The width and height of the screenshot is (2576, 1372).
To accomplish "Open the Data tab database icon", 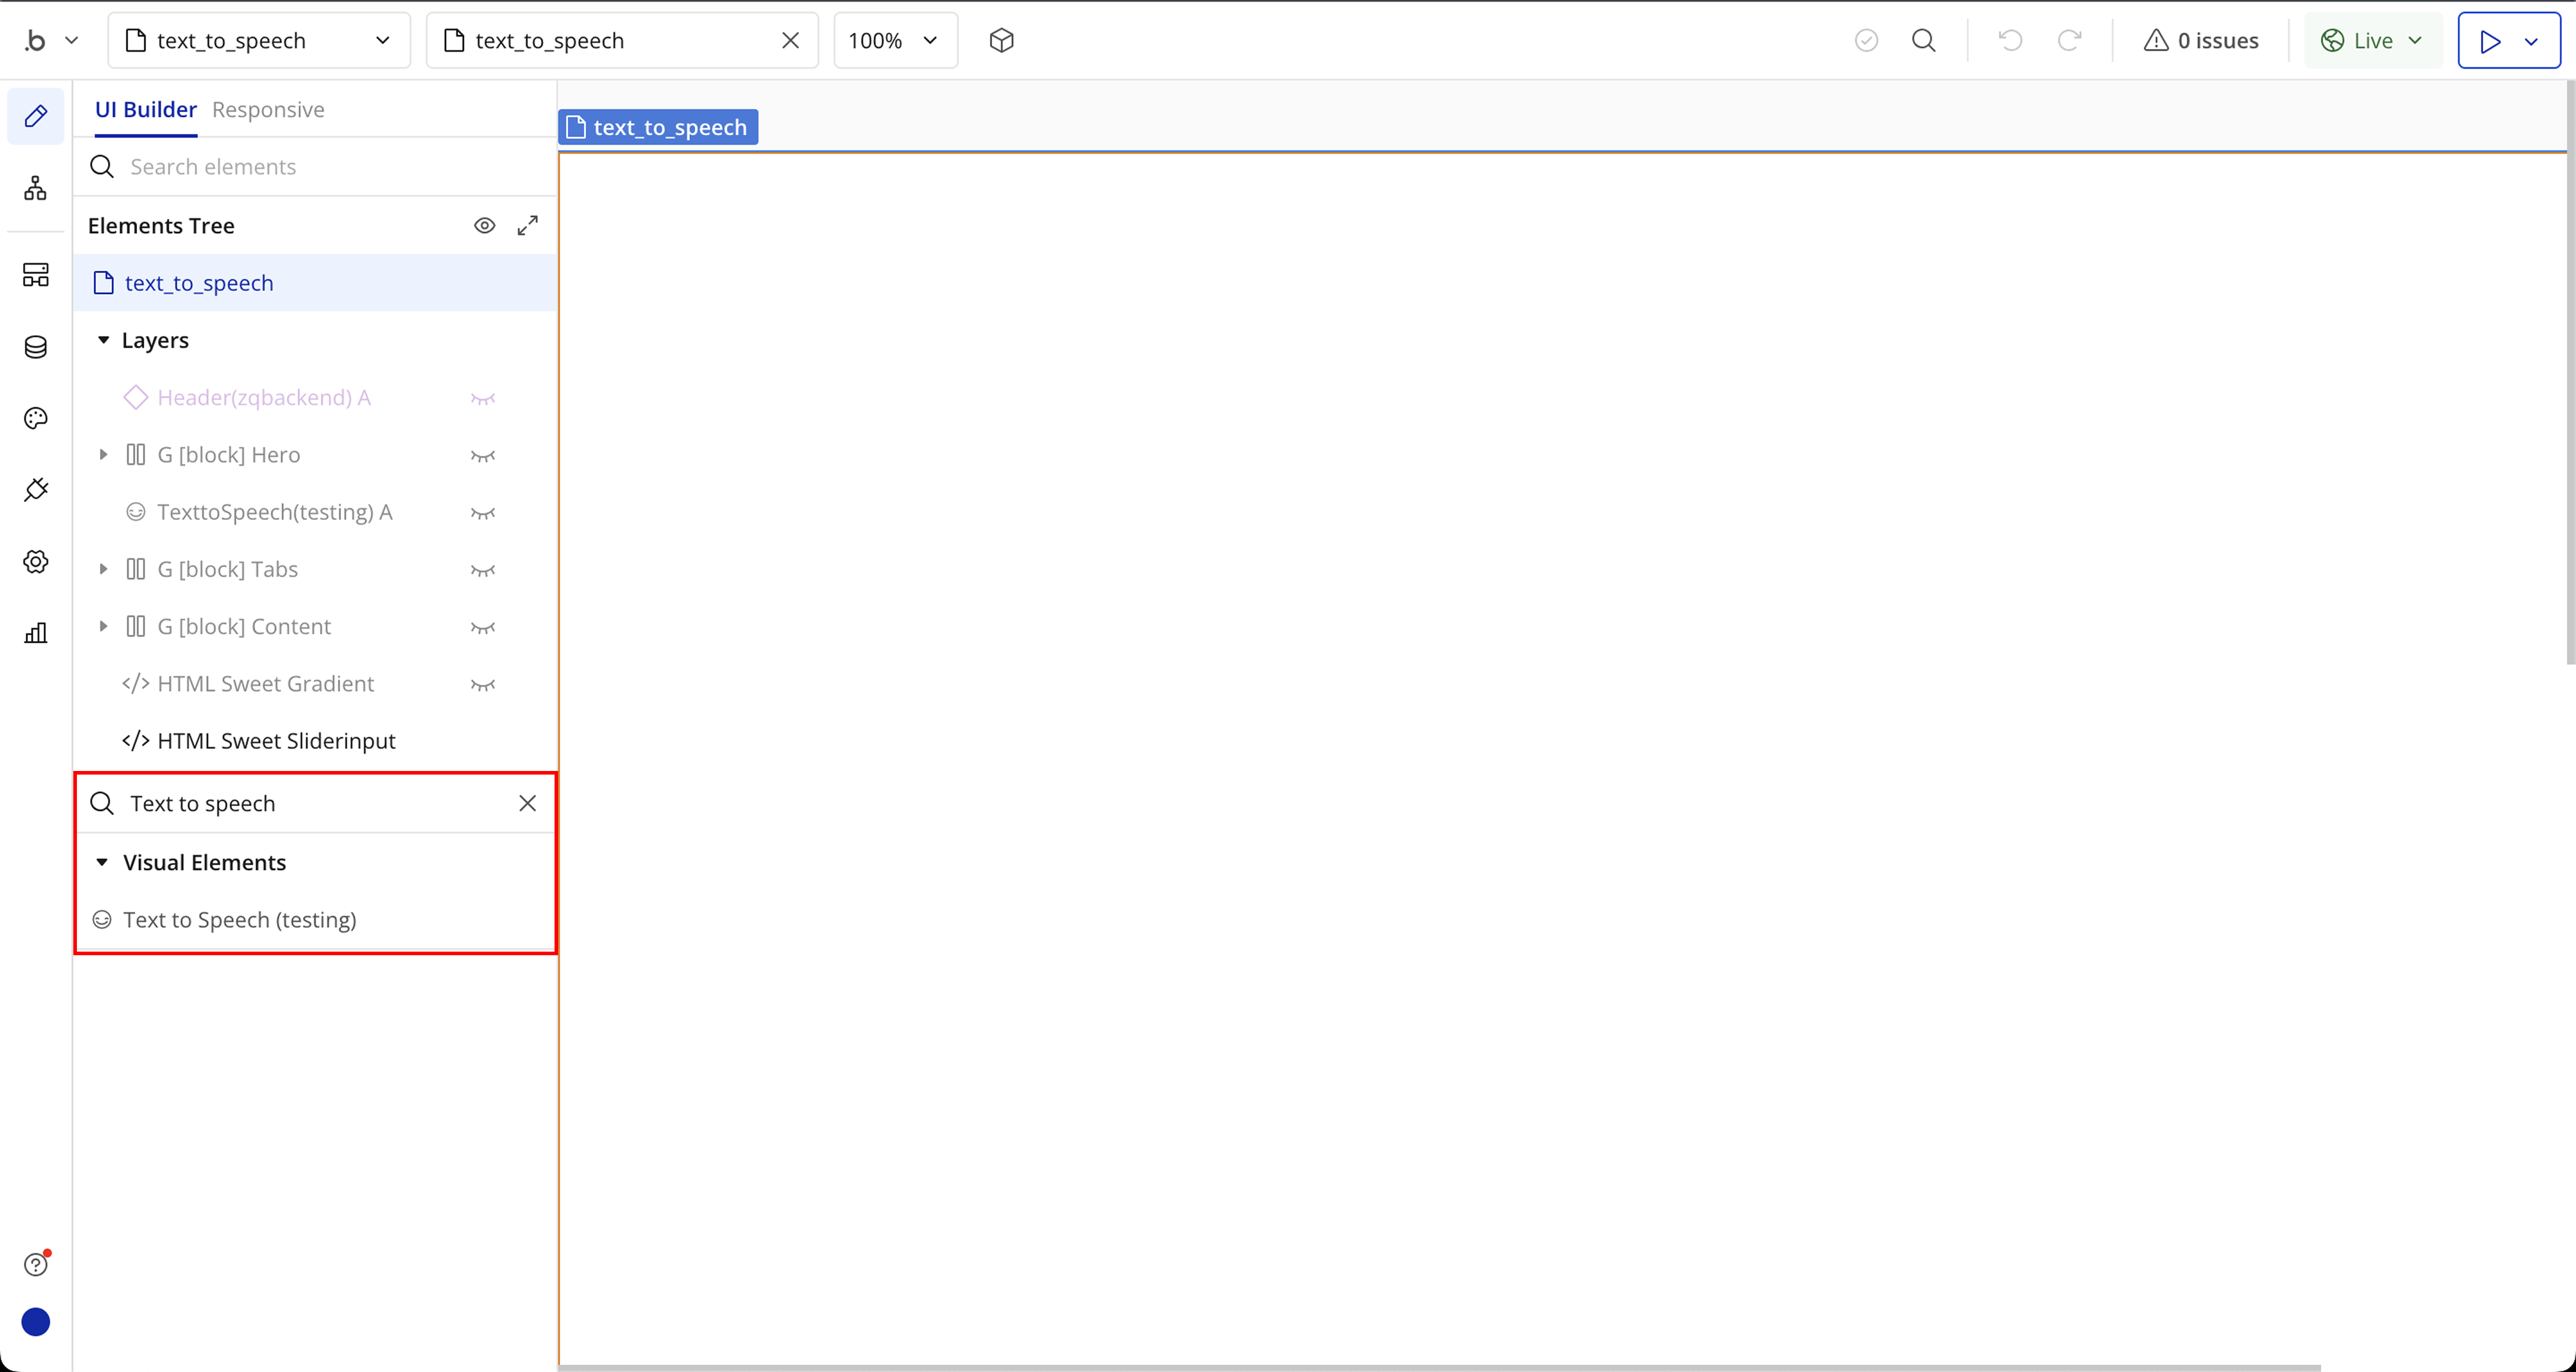I will [x=36, y=347].
